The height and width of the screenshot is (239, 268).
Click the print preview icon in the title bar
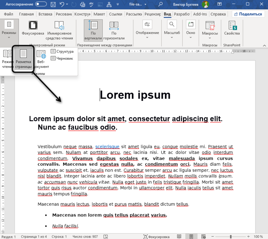click(x=82, y=4)
